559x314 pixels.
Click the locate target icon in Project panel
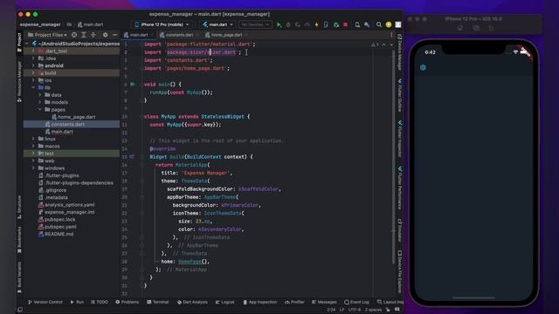click(74, 35)
